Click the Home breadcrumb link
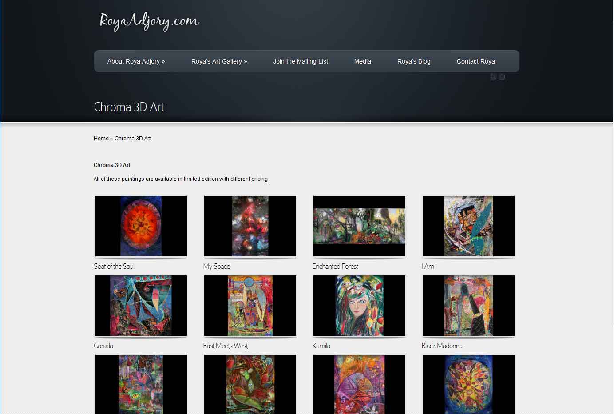 pos(101,139)
